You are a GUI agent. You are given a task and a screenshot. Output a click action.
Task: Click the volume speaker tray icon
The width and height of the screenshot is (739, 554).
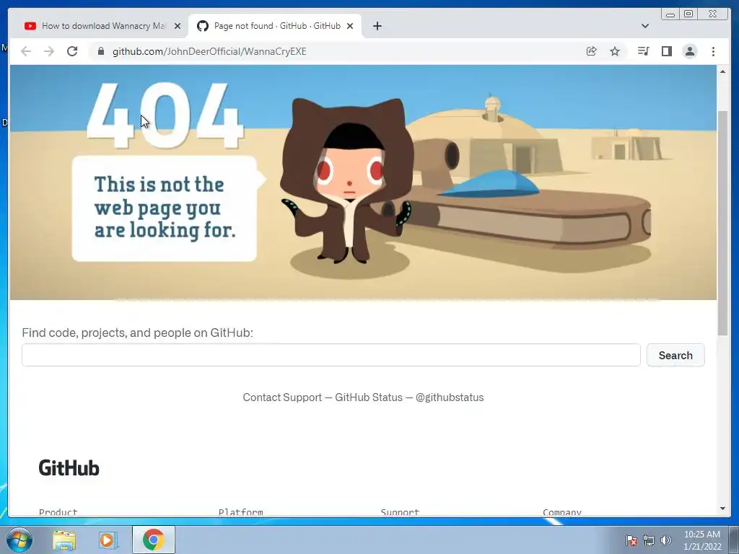point(665,540)
